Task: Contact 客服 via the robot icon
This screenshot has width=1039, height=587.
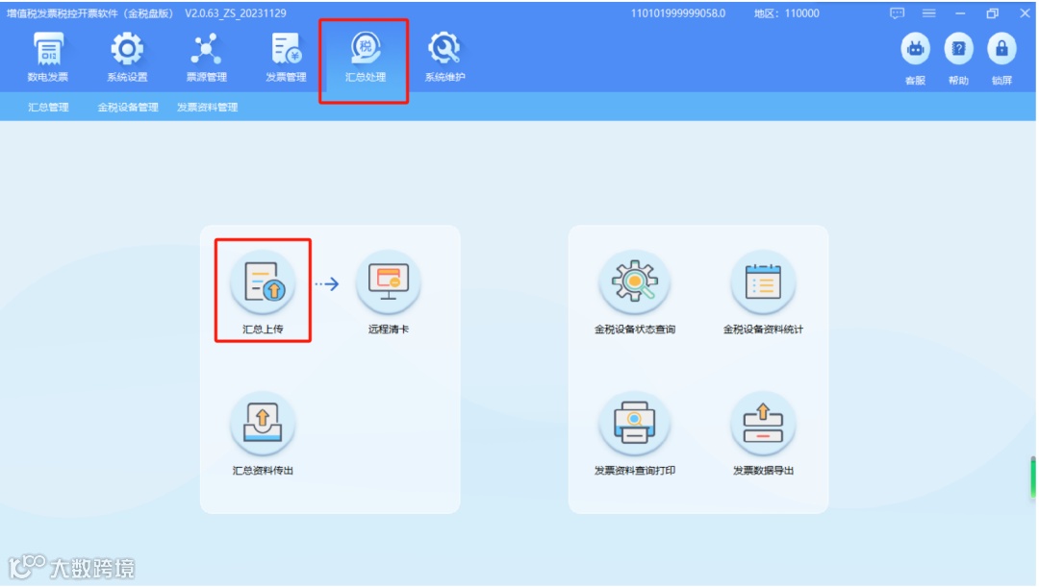Action: pyautogui.click(x=915, y=59)
